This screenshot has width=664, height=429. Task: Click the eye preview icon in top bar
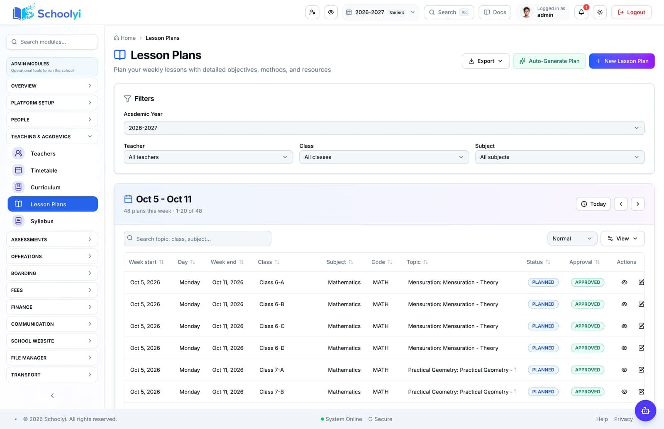331,12
